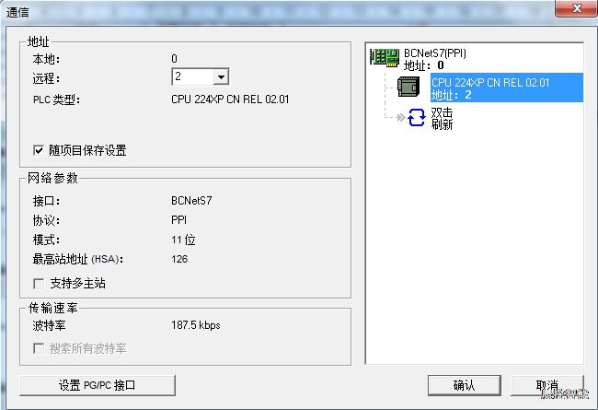The image size is (598, 410).
Task: Click the blue refresh arrows icon
Action: tap(415, 119)
